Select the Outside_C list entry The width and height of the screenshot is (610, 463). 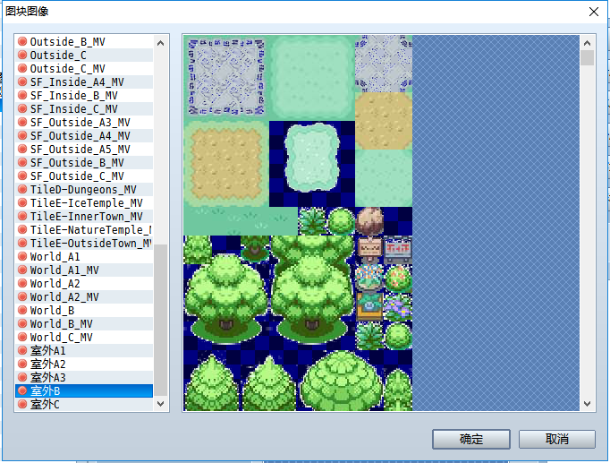[84, 55]
